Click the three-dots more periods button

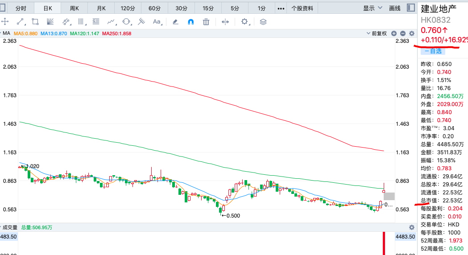[281, 8]
